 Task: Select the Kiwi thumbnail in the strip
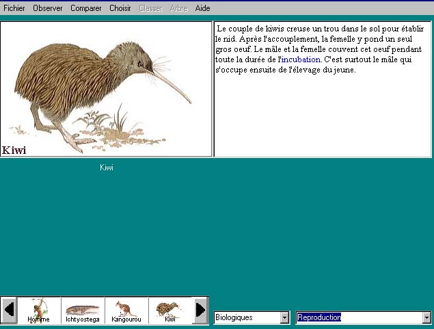(170, 310)
